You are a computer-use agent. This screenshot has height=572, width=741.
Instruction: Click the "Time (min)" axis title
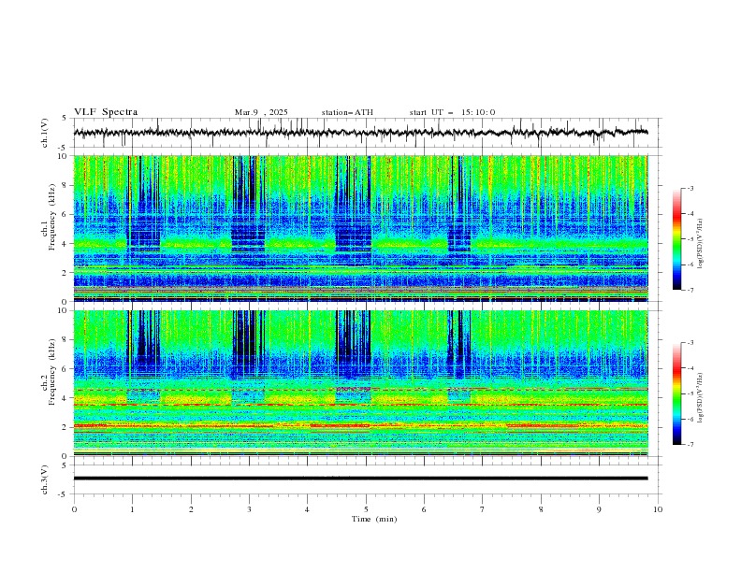click(374, 519)
